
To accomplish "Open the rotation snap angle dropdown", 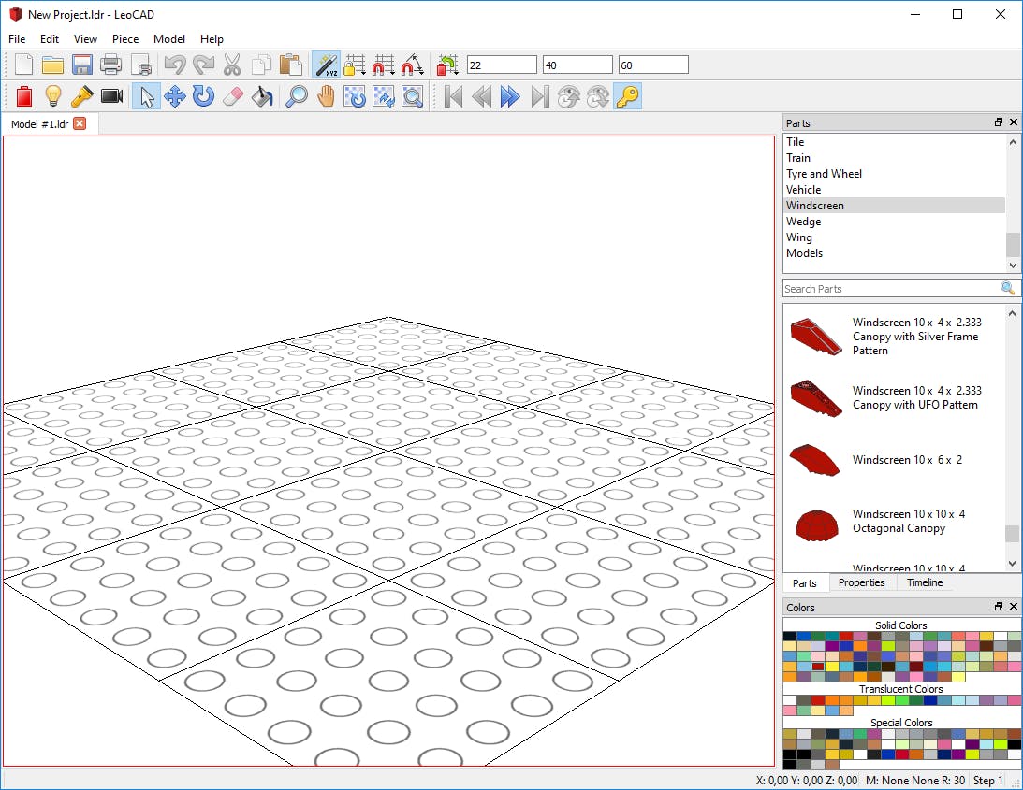I will tap(413, 65).
